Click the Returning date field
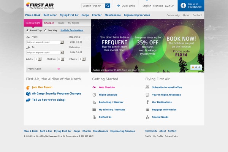228x152 pixels. point(76,52)
